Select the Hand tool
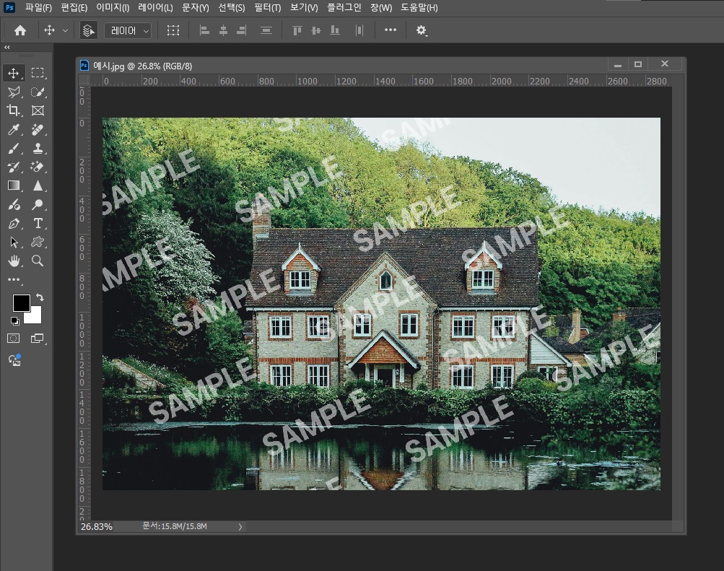724x571 pixels. tap(14, 261)
